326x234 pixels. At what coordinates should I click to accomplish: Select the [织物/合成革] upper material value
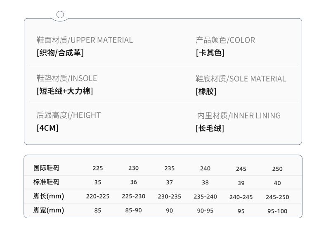pos(60,53)
